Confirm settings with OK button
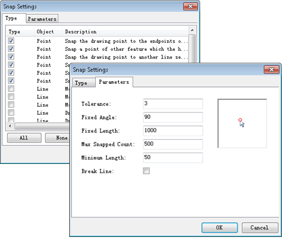Image resolution: width=284 pixels, height=238 pixels. click(220, 228)
